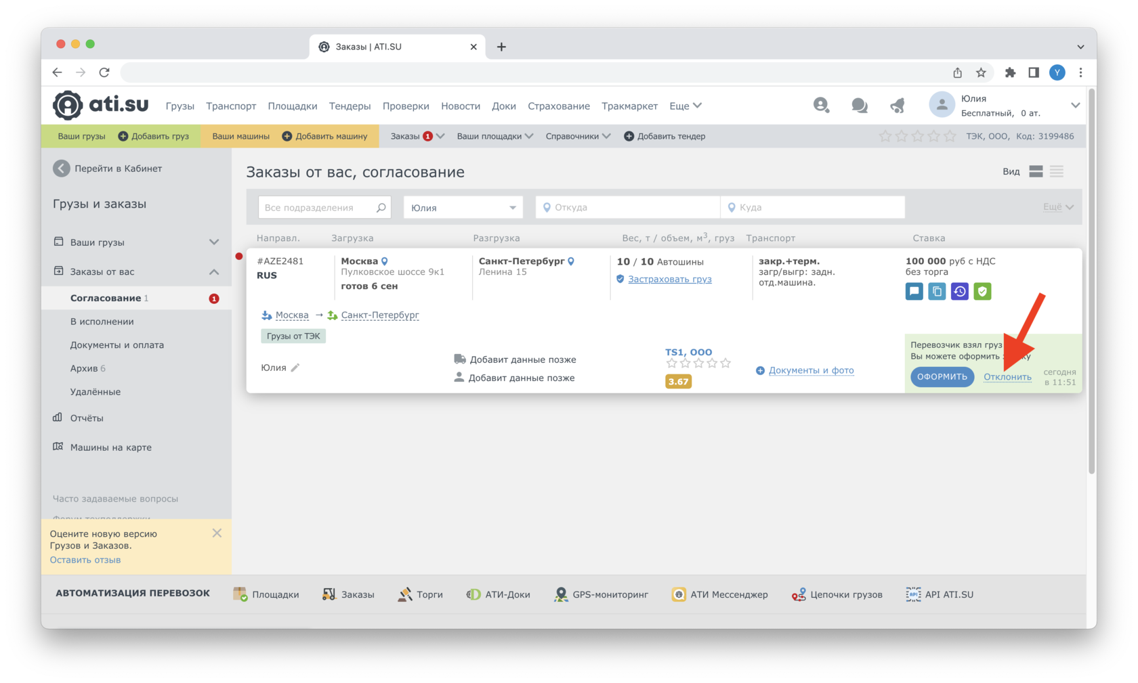Open the Проверки top menu
Screen dimensions: 1138x683
click(406, 106)
